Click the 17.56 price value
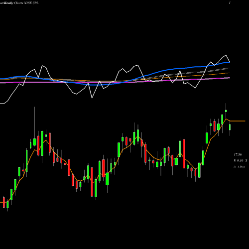Screen dimensions: 249x249 pos(238,155)
